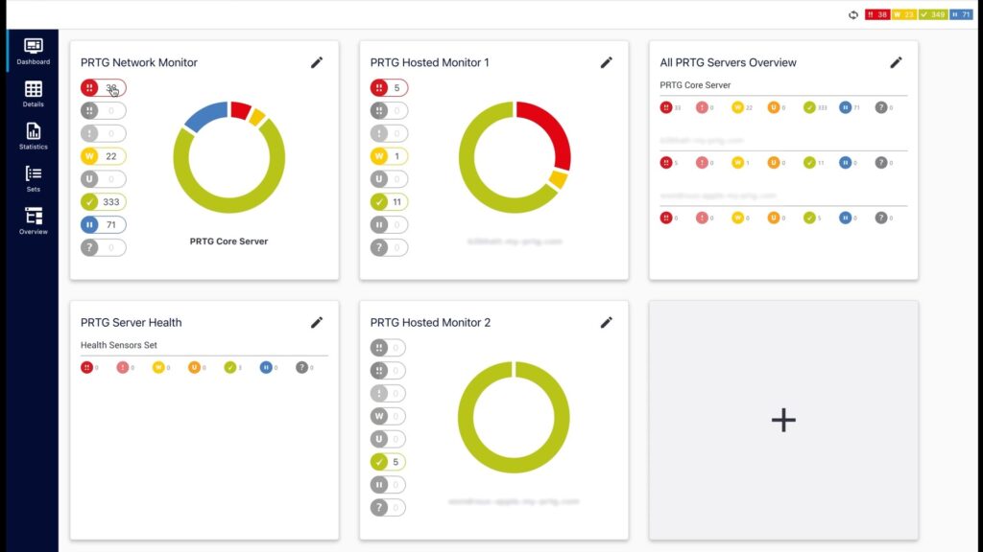Image resolution: width=983 pixels, height=552 pixels.
Task: Open the Dashboard view in sidebar
Action: tap(33, 51)
